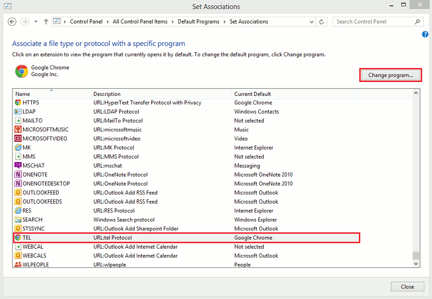Image resolution: width=432 pixels, height=299 pixels.
Task: Click the search magnifier icon
Action: click(418, 22)
